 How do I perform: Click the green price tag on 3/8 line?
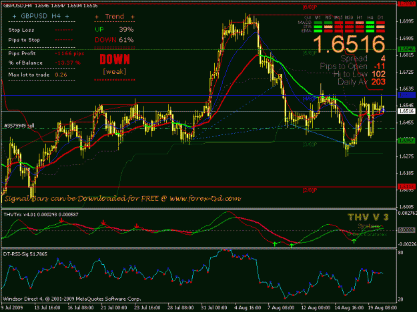point(406,141)
